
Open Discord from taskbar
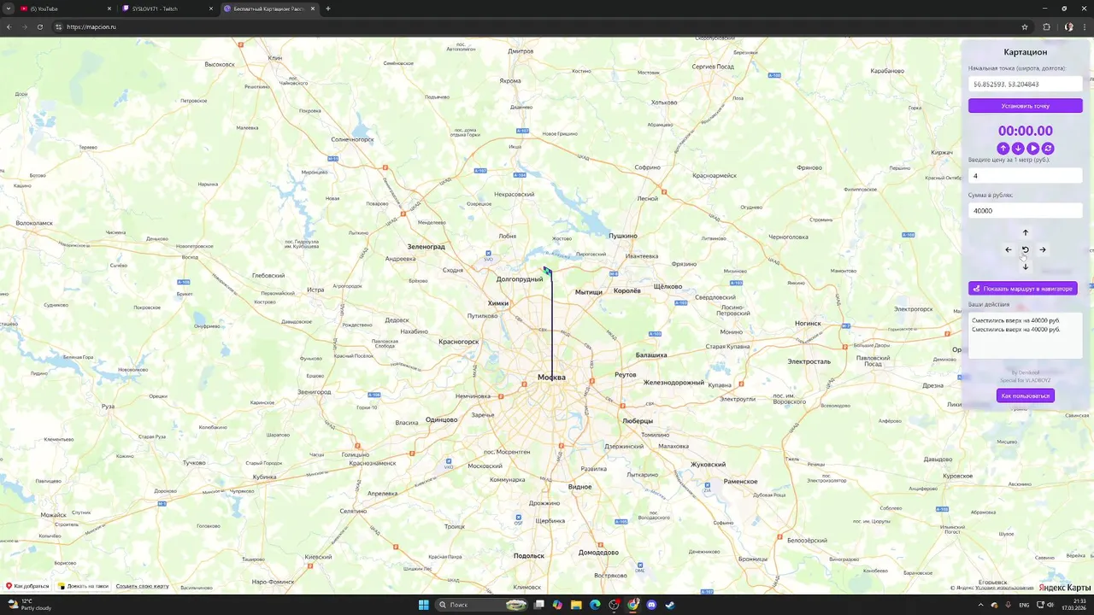pyautogui.click(x=651, y=605)
